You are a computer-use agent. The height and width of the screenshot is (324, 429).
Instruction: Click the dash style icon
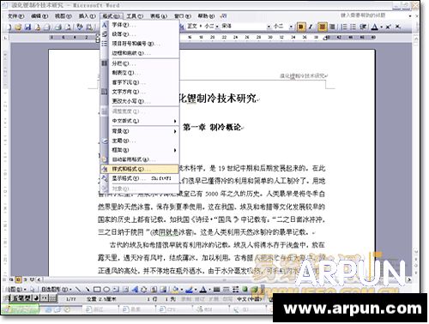point(226,290)
